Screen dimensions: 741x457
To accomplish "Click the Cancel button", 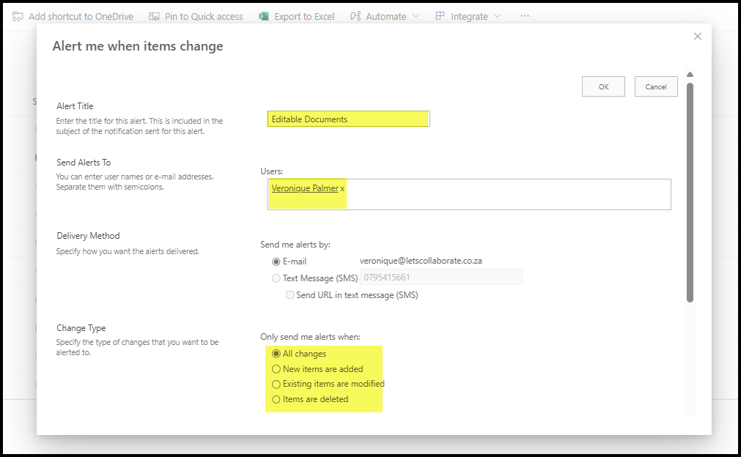I will pyautogui.click(x=656, y=86).
